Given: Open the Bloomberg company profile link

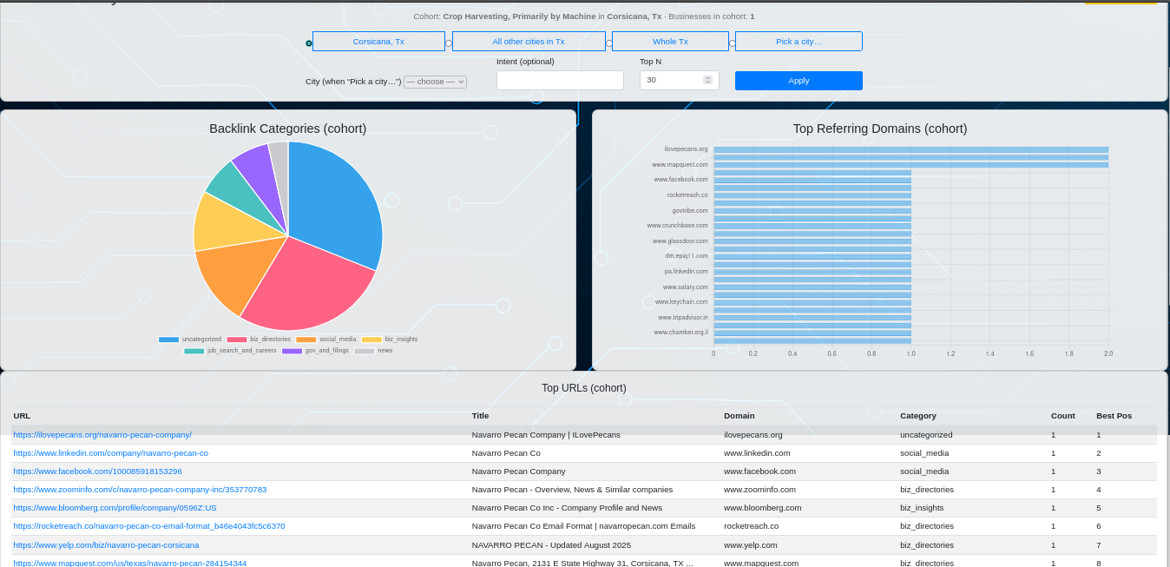Looking at the screenshot, I should tap(115, 507).
